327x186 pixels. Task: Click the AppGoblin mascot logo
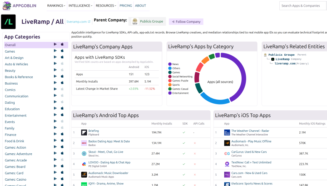7,6
